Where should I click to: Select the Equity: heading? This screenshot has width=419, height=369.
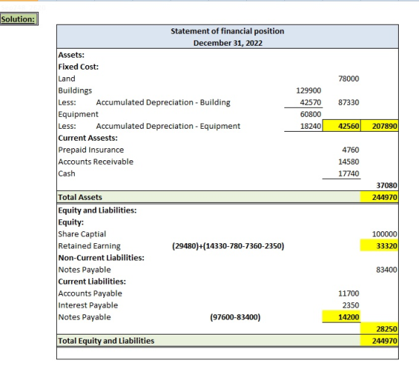point(71,222)
